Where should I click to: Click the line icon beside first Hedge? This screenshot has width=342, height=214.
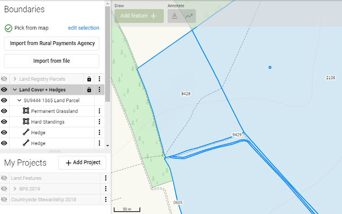[x=26, y=132]
